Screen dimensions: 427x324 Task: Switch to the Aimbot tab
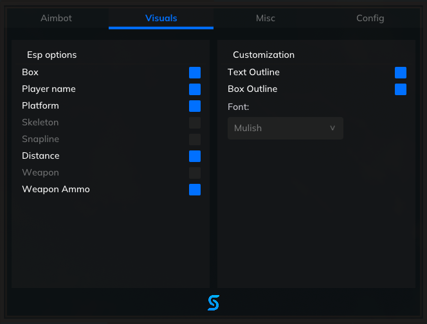(57, 18)
